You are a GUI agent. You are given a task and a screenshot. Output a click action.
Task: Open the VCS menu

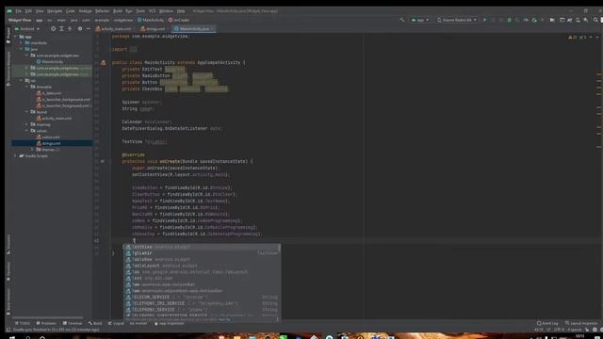[x=153, y=11]
